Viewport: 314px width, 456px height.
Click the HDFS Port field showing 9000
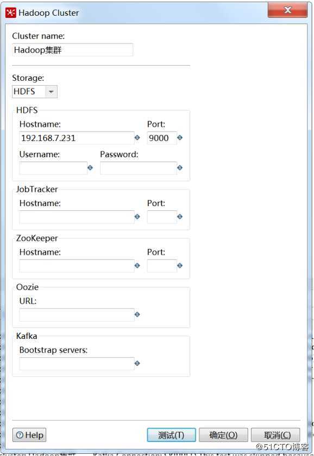pyautogui.click(x=162, y=138)
